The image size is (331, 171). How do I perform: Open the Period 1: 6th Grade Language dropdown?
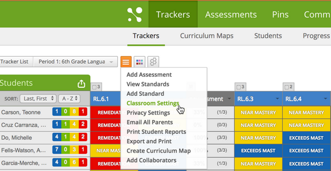(x=76, y=62)
